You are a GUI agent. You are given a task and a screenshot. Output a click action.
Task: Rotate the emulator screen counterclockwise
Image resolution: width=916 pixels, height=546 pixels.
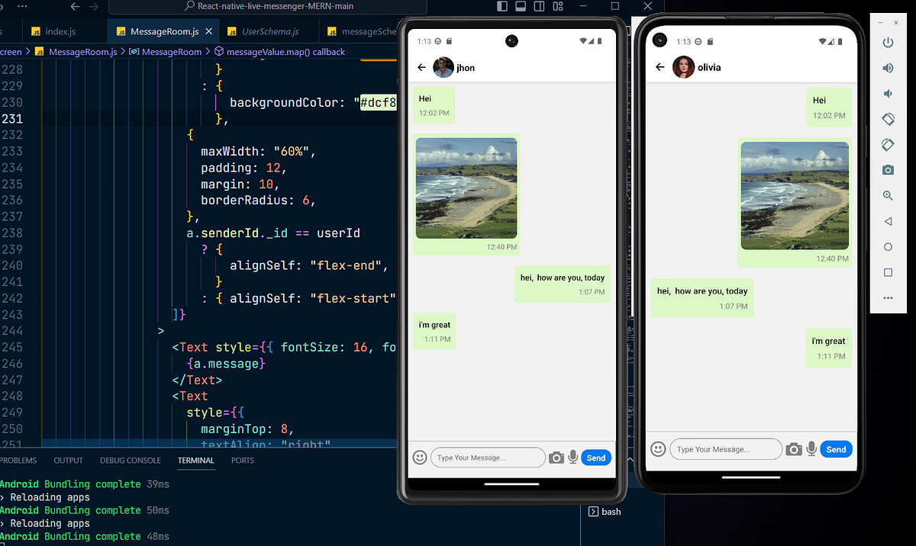tap(887, 119)
